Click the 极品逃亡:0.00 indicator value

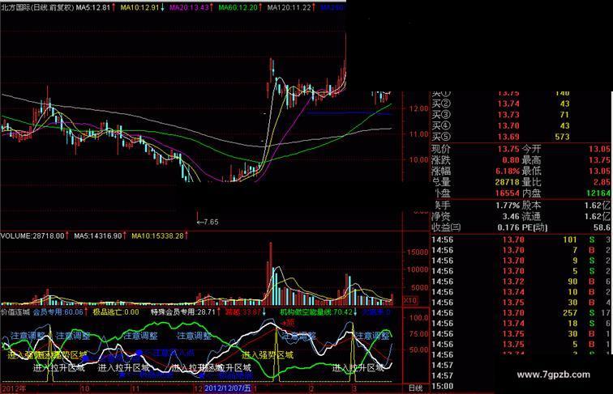coord(116,312)
